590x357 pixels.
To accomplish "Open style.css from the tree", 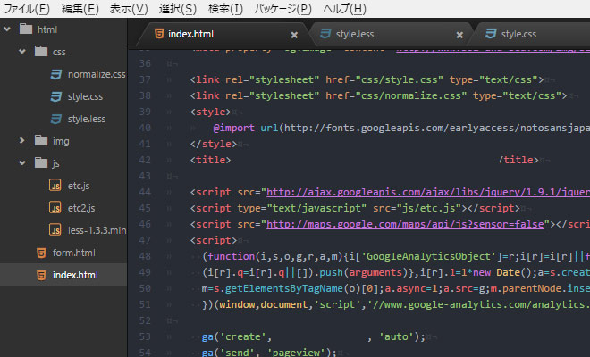I will 85,96.
